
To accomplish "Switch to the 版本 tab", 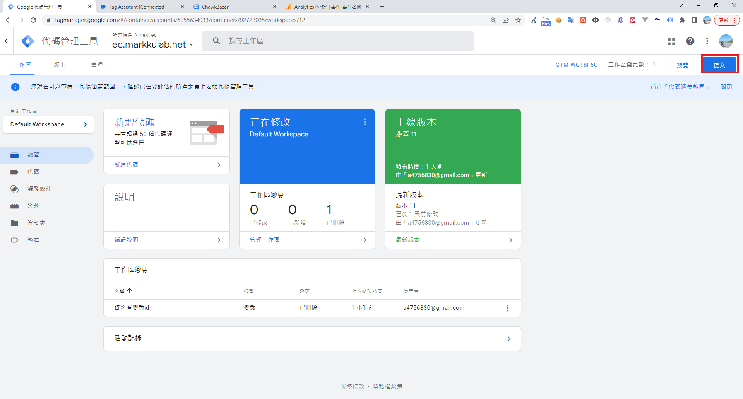I will click(x=59, y=65).
